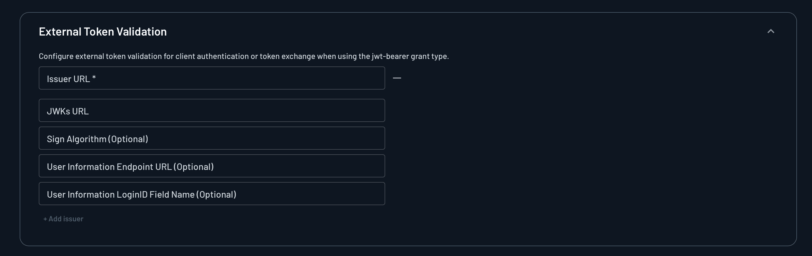Viewport: 812px width, 256px height.
Task: Activate the Issuer URL required field
Action: point(211,78)
